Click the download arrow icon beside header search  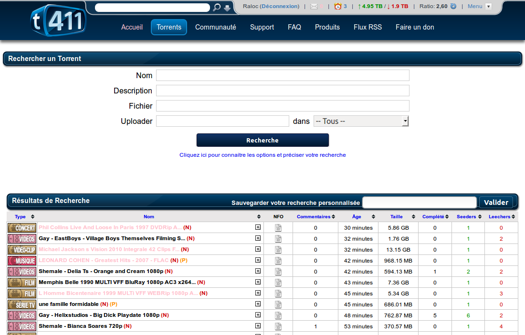pyautogui.click(x=227, y=8)
